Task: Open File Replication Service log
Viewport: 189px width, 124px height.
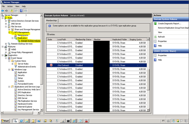Action: 27,101
